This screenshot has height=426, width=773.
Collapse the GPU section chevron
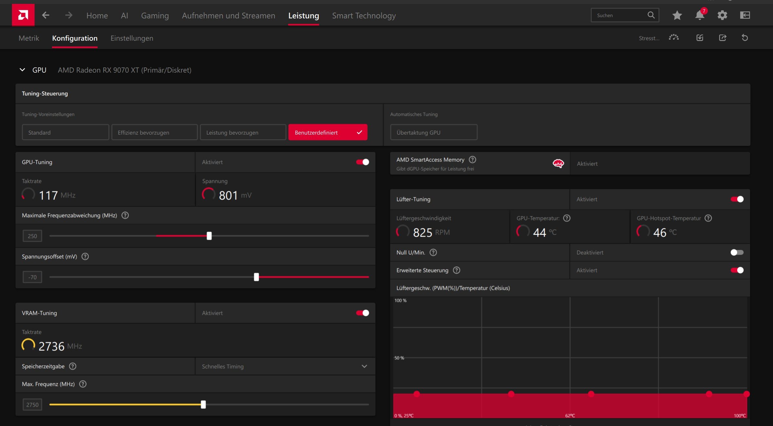pyautogui.click(x=22, y=70)
